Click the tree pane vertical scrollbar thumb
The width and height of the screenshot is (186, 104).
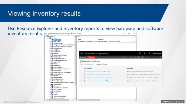tap(75, 61)
